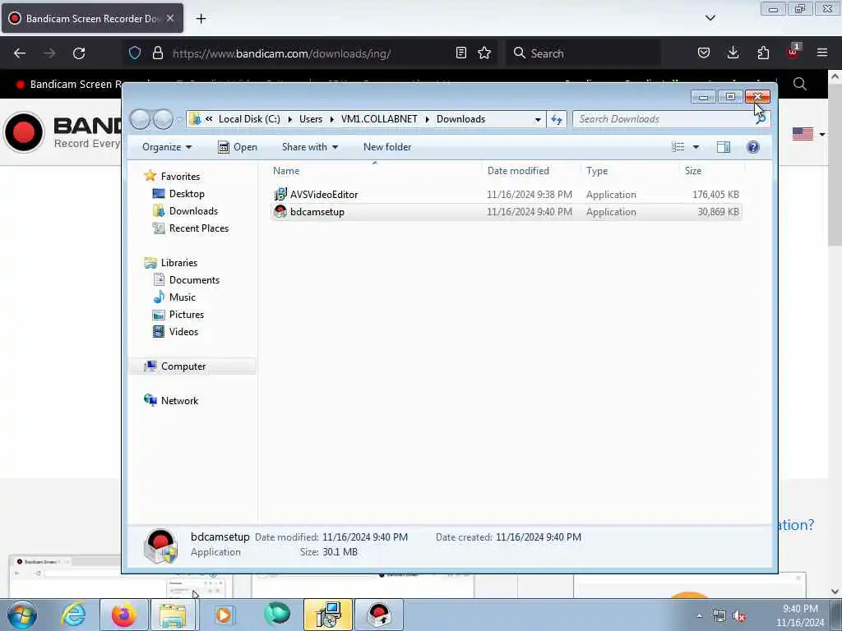The image size is (842, 631).
Task: Sort files by Size column header
Action: [692, 171]
